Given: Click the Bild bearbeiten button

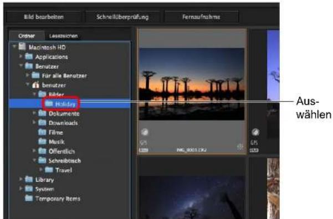Looking at the screenshot, I should 44,17.
